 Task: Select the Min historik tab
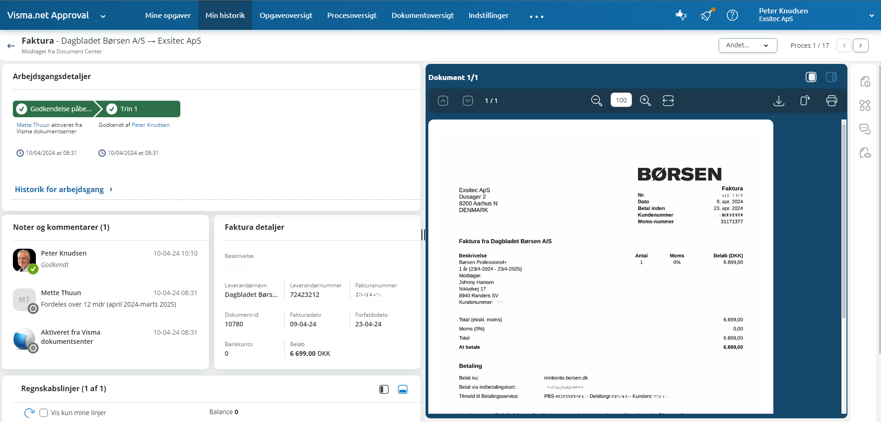coord(225,15)
